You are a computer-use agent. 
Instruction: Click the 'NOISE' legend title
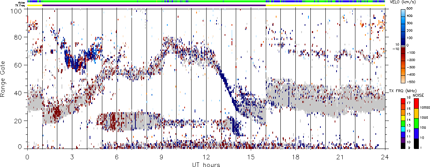click(x=418, y=95)
